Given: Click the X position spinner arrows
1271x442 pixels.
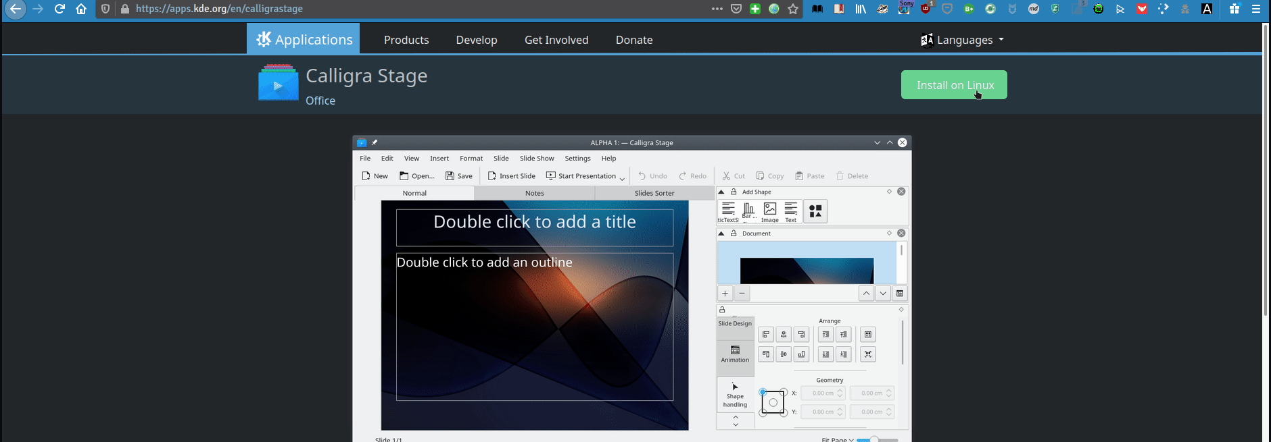Looking at the screenshot, I should coord(840,393).
